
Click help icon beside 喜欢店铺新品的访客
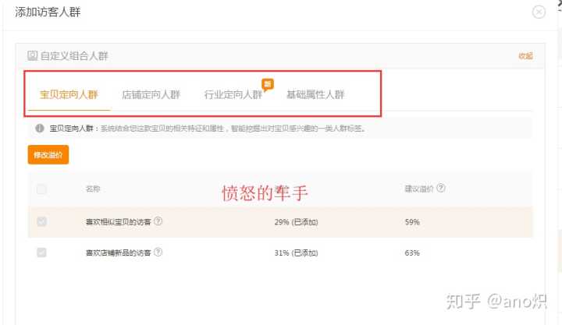(158, 252)
